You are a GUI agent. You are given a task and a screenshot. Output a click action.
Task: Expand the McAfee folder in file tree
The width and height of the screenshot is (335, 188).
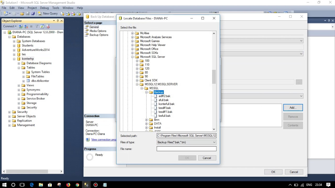pyautogui.click(x=132, y=33)
